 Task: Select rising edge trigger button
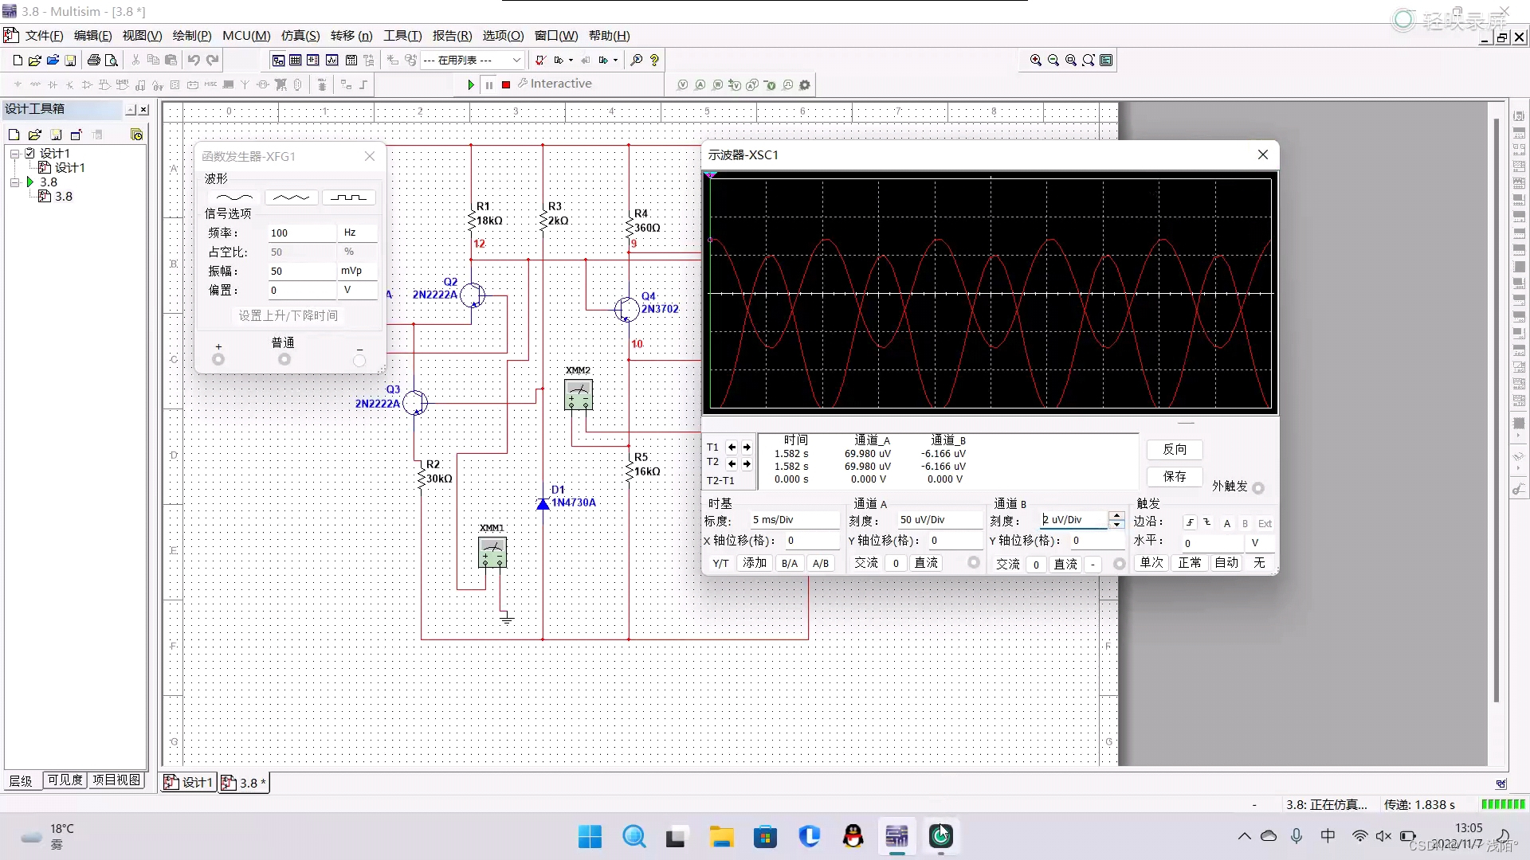(1190, 523)
